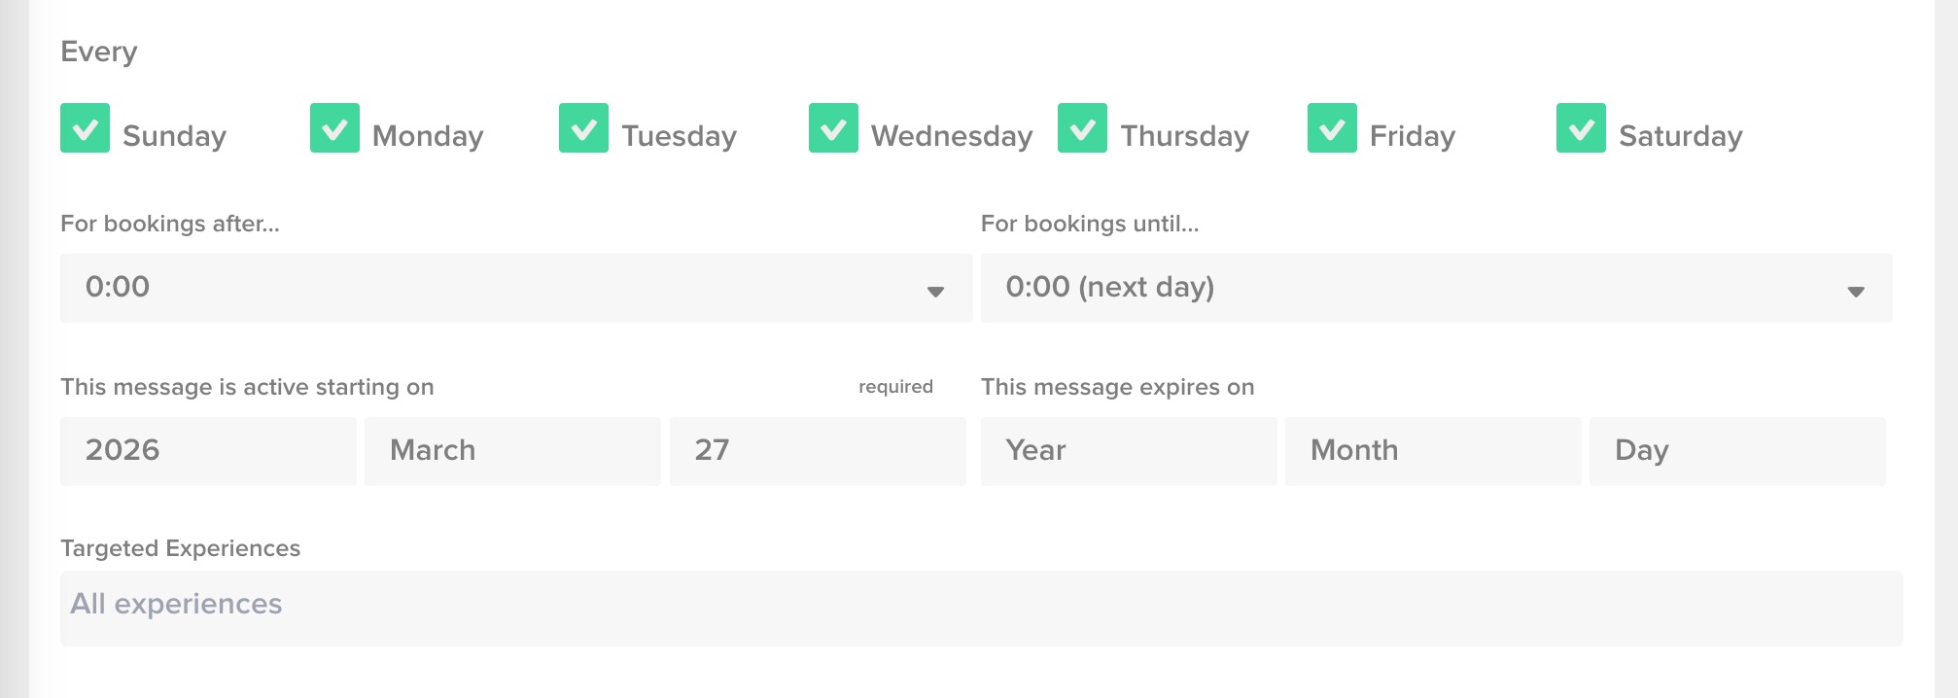Toggle the Monday checkbox

pos(334,128)
